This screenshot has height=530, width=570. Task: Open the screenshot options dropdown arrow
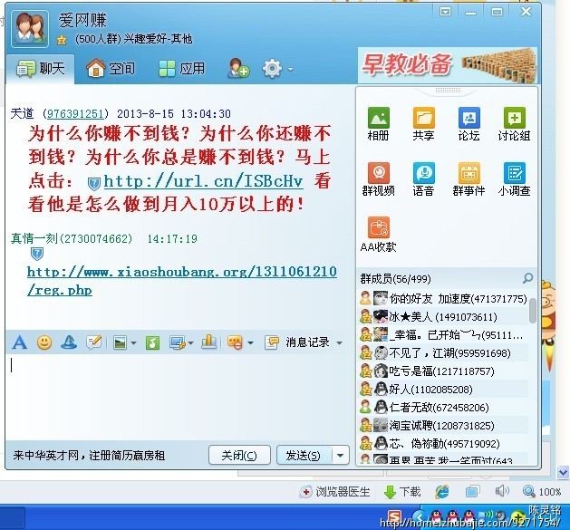[x=190, y=342]
